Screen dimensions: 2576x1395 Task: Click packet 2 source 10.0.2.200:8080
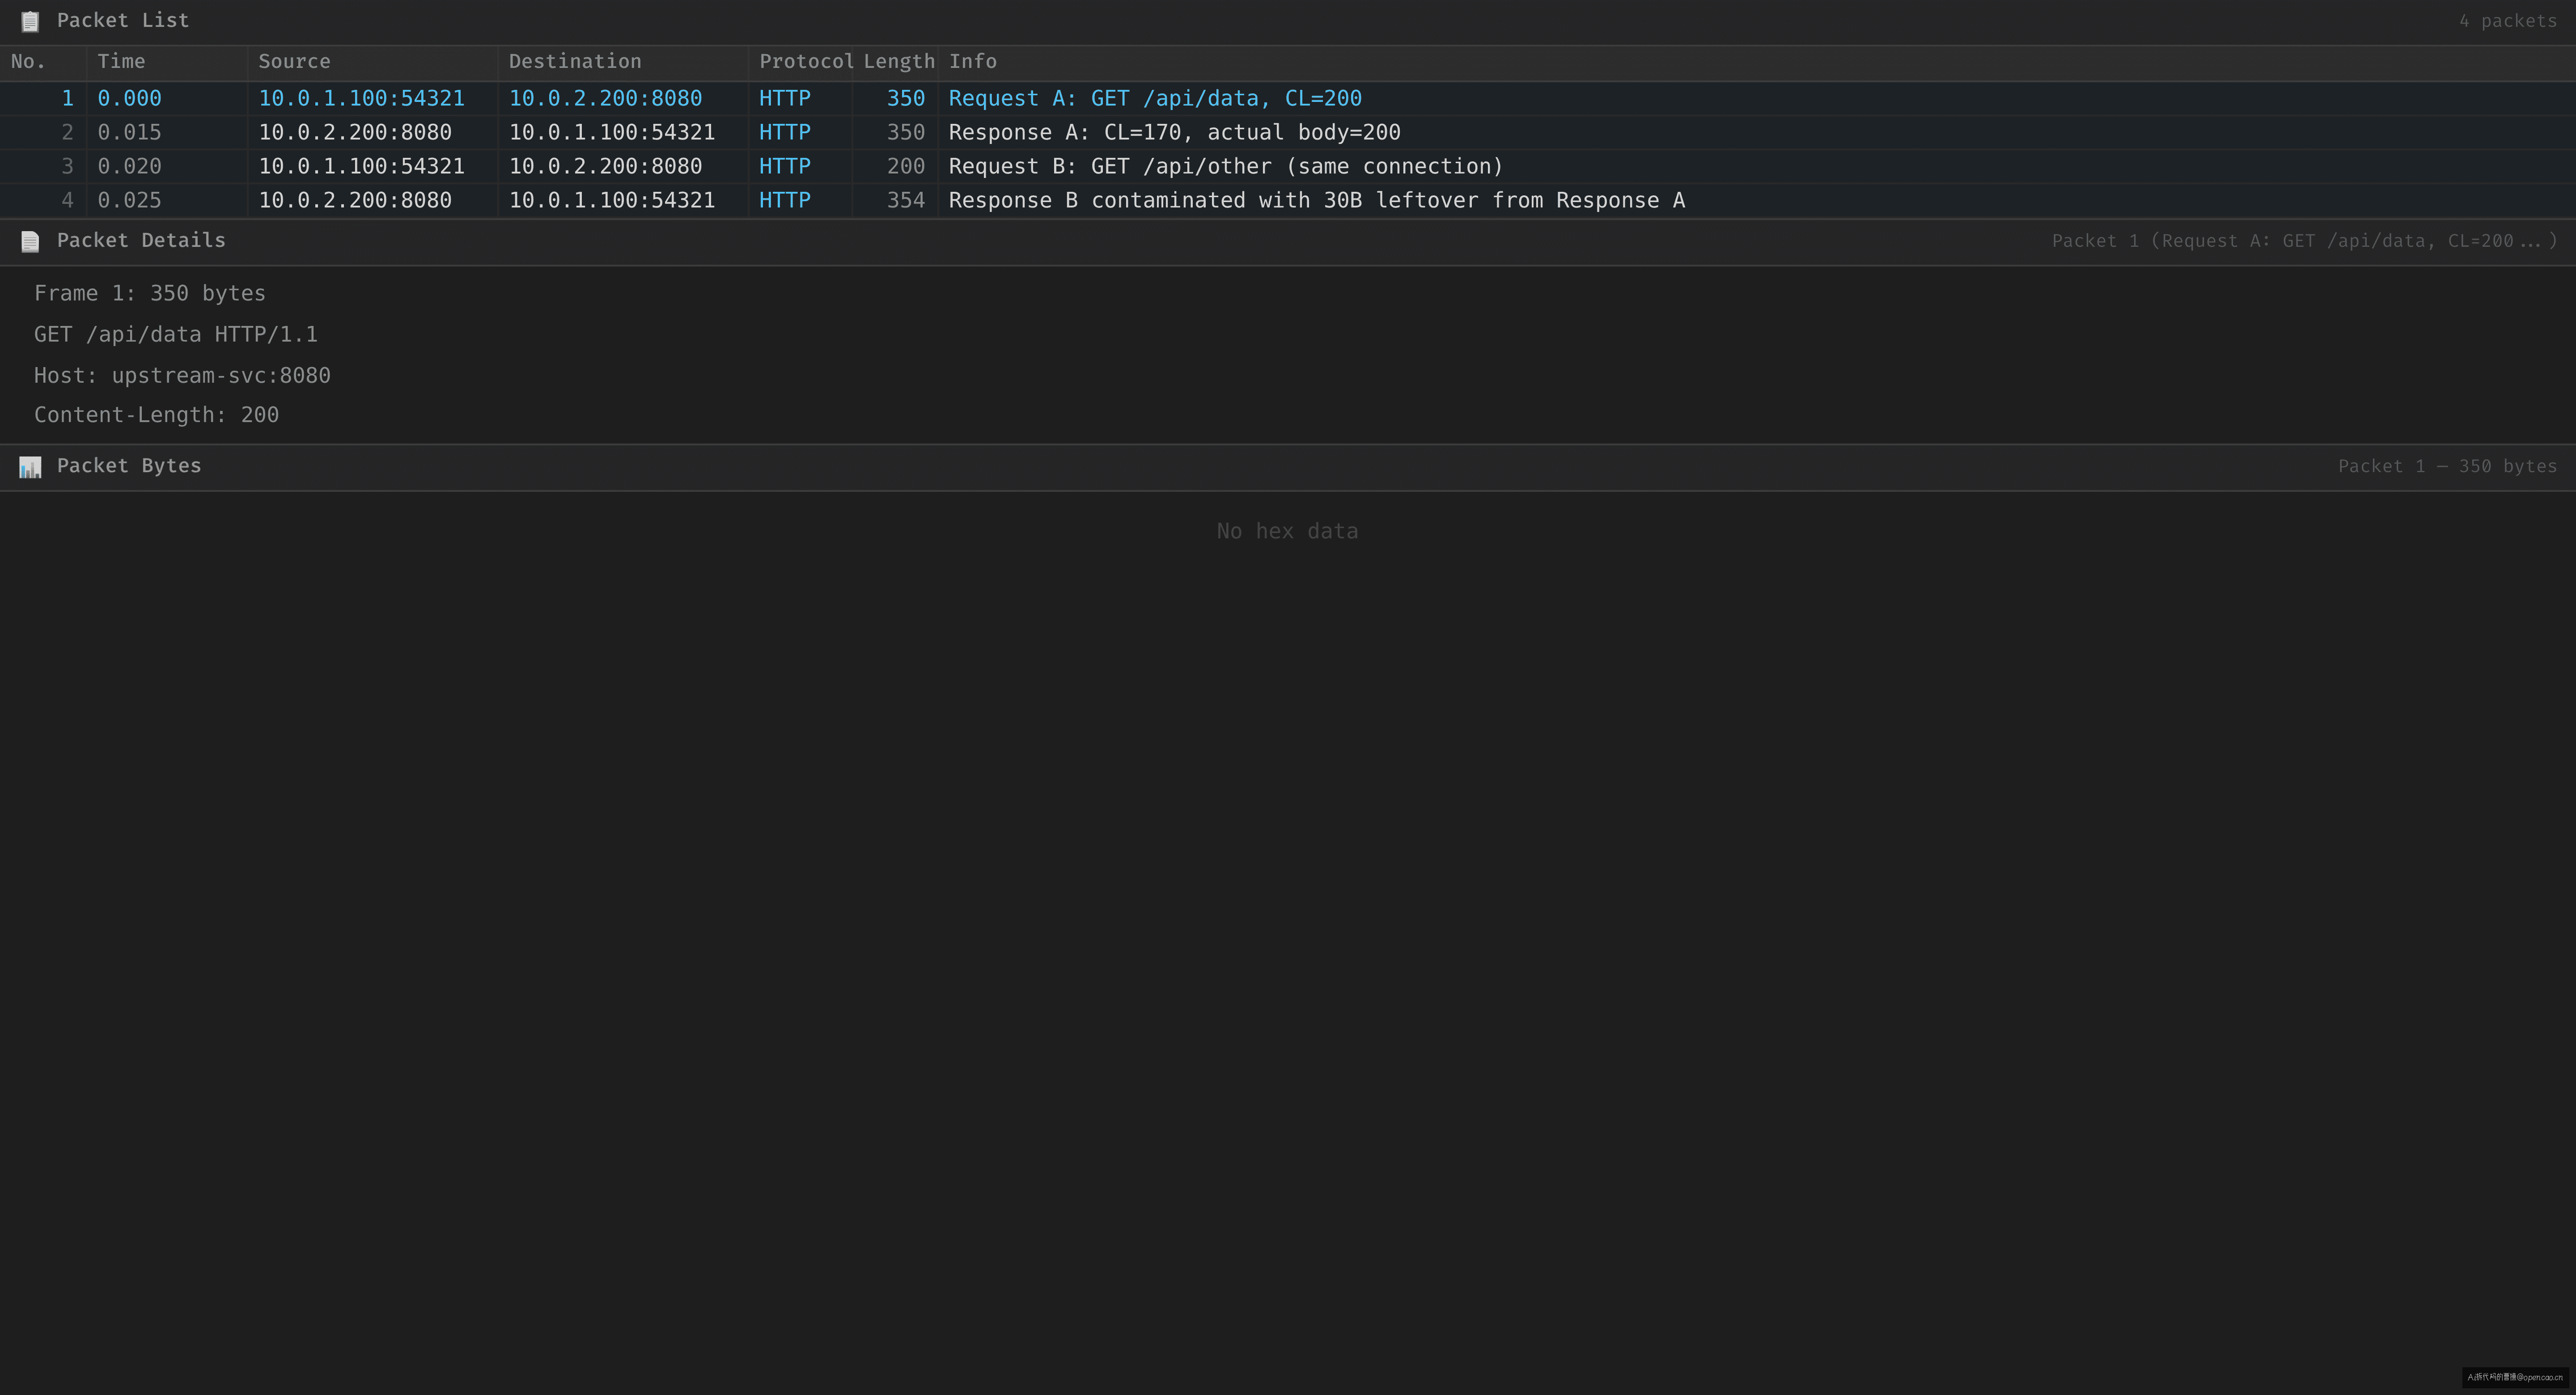pyautogui.click(x=355, y=133)
